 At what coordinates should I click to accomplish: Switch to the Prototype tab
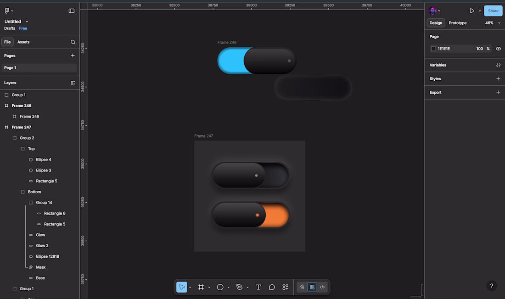[458, 23]
